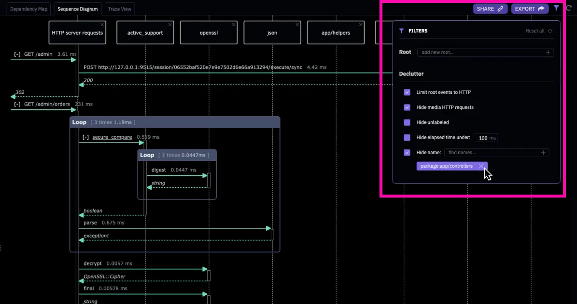The height and width of the screenshot is (304, 577).
Task: Close the openssl lane
Action: coord(234,25)
